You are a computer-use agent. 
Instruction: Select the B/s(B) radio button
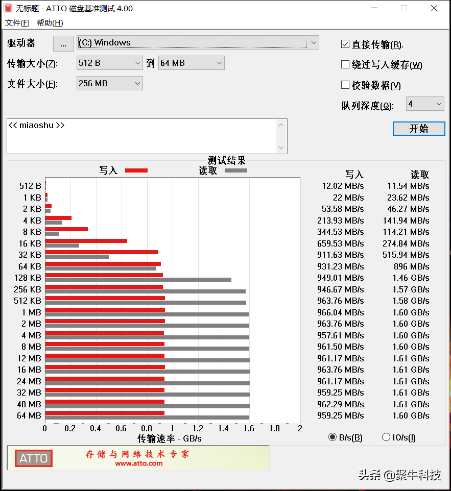(x=333, y=437)
